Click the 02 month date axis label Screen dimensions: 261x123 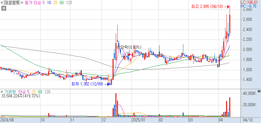point(161,120)
